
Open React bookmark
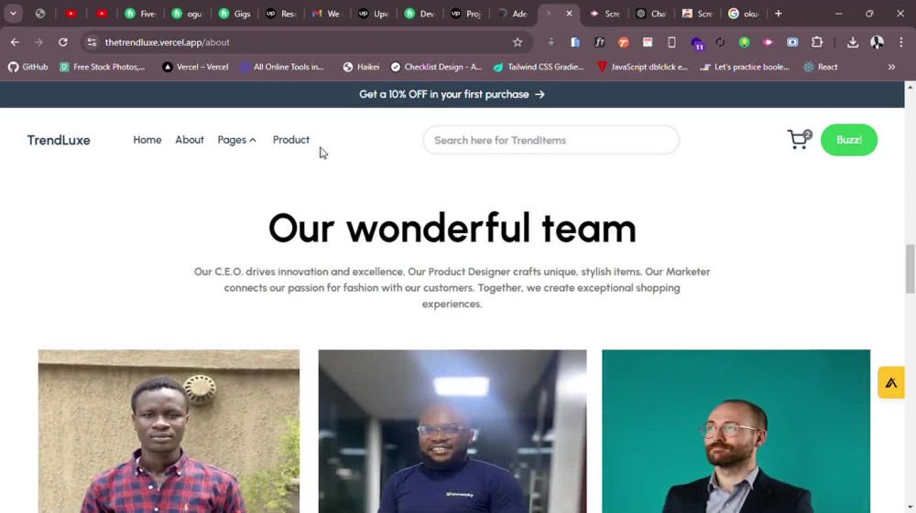pyautogui.click(x=821, y=67)
